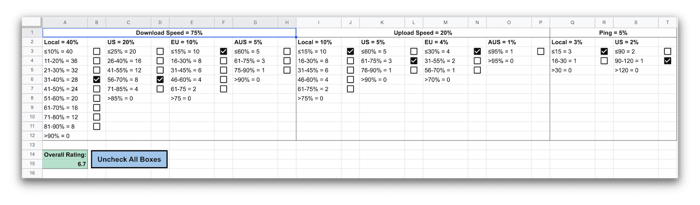This screenshot has height=205, width=700.
Task: Uncheck the Local upload ≤15% = 10 checkbox
Action: [350, 51]
